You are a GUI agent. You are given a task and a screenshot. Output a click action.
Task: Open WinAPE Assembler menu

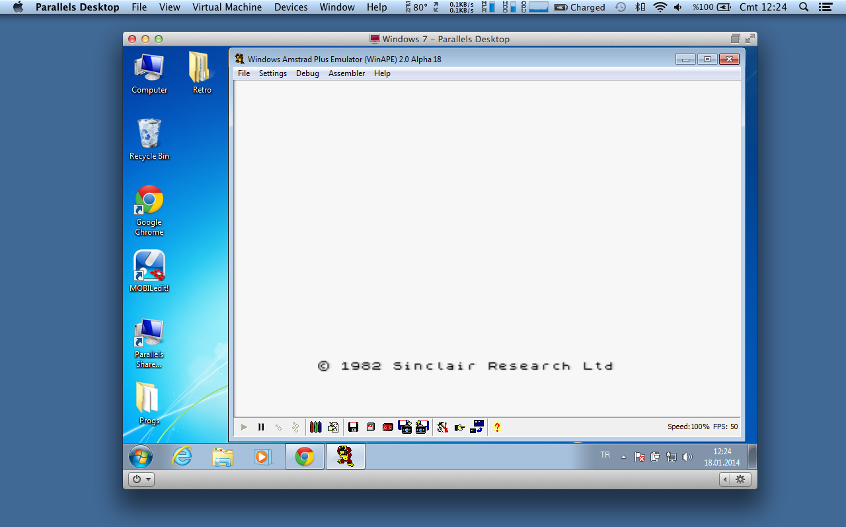click(x=346, y=73)
